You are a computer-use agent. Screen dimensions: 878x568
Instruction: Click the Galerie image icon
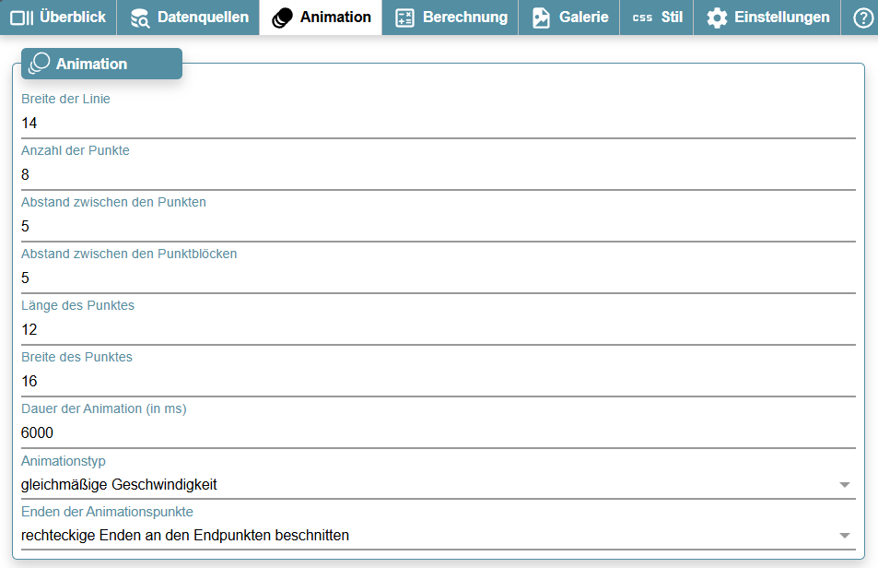[x=542, y=18]
